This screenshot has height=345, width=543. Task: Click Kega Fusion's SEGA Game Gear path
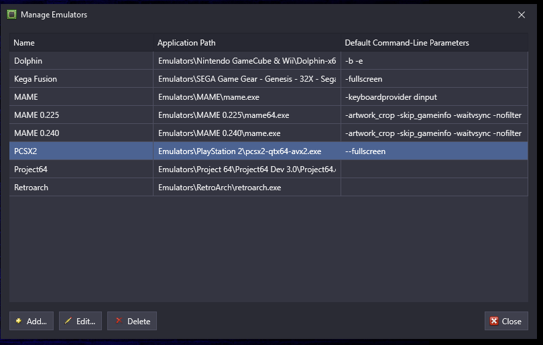[247, 79]
